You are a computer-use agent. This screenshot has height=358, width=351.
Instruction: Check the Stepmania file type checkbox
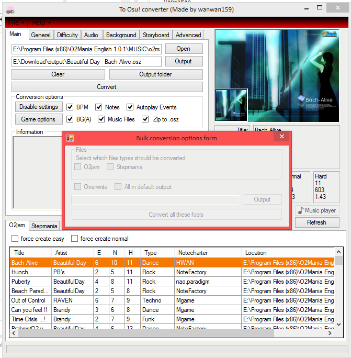click(x=110, y=167)
